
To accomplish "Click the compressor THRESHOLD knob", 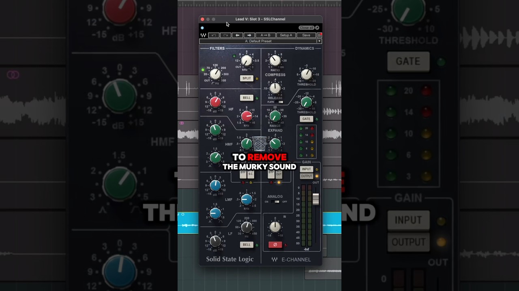I will click(x=307, y=74).
